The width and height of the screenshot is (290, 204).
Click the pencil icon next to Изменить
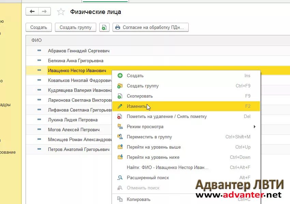[x=120, y=106]
